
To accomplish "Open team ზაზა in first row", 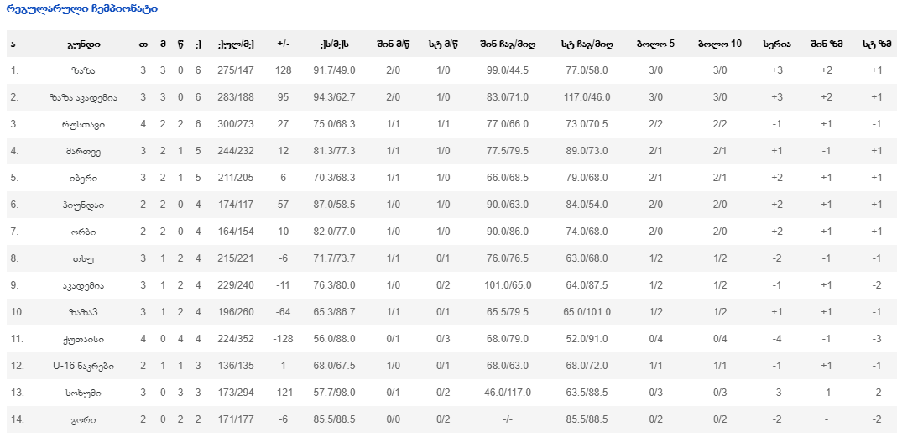I will point(84,70).
